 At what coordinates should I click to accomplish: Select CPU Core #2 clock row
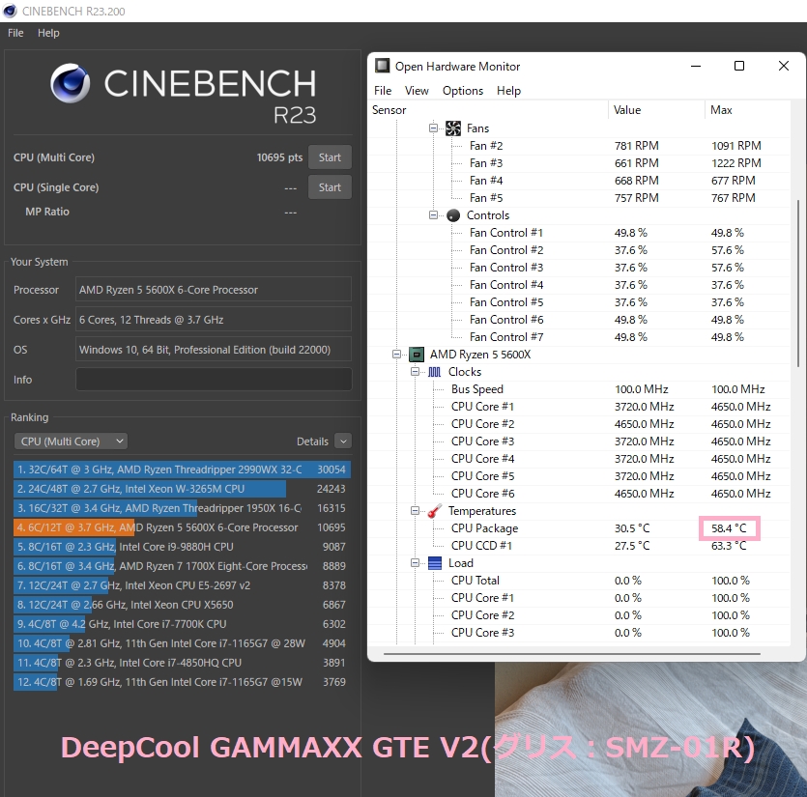coord(580,424)
